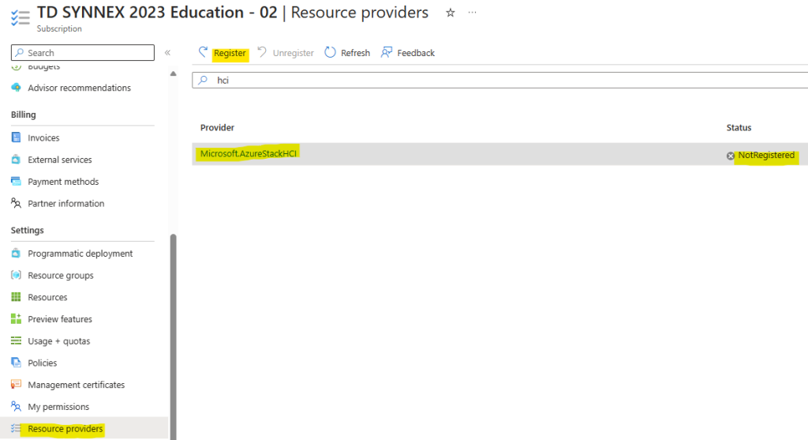Click the sidebar vertical scrollbar thumb
This screenshot has width=808, height=440.
tap(173, 337)
